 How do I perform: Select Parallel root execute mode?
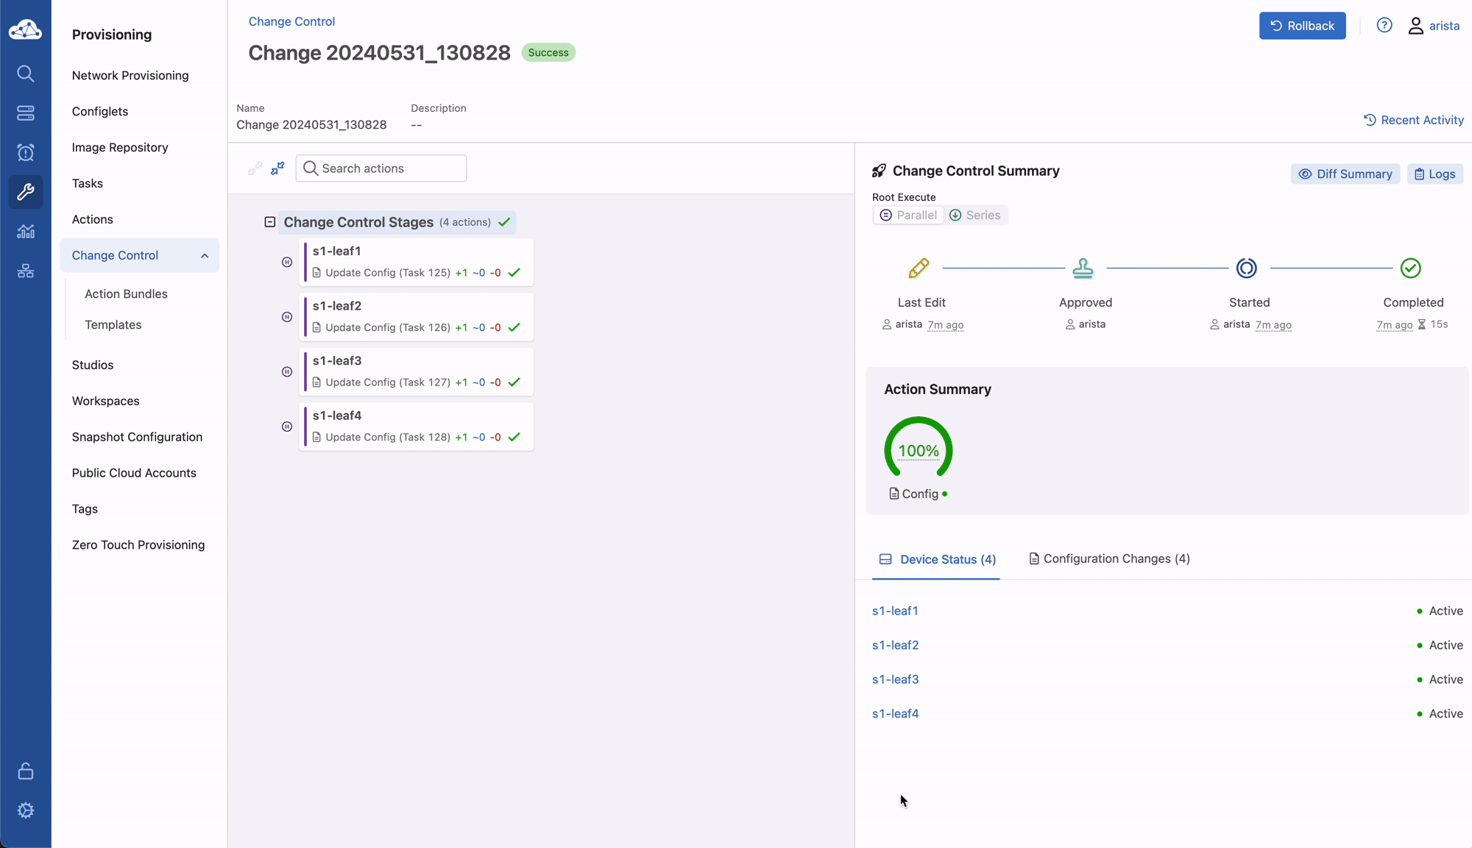point(908,215)
